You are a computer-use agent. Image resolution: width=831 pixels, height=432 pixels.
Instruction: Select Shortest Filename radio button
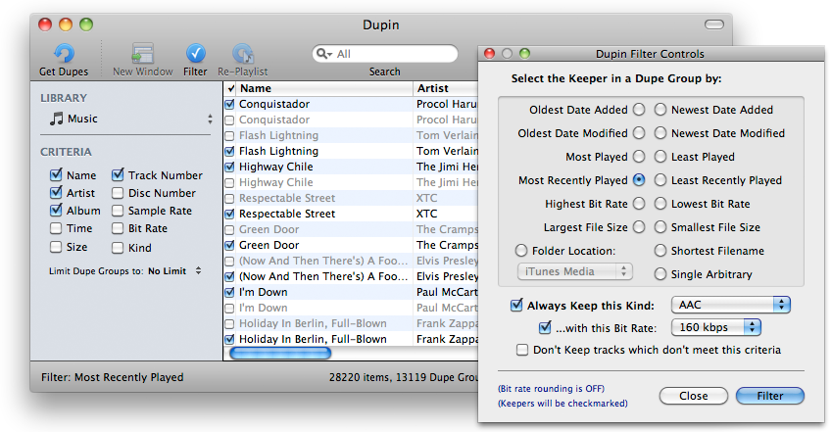660,250
